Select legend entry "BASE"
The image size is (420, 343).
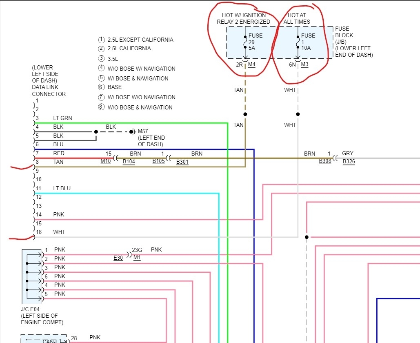click(x=110, y=87)
